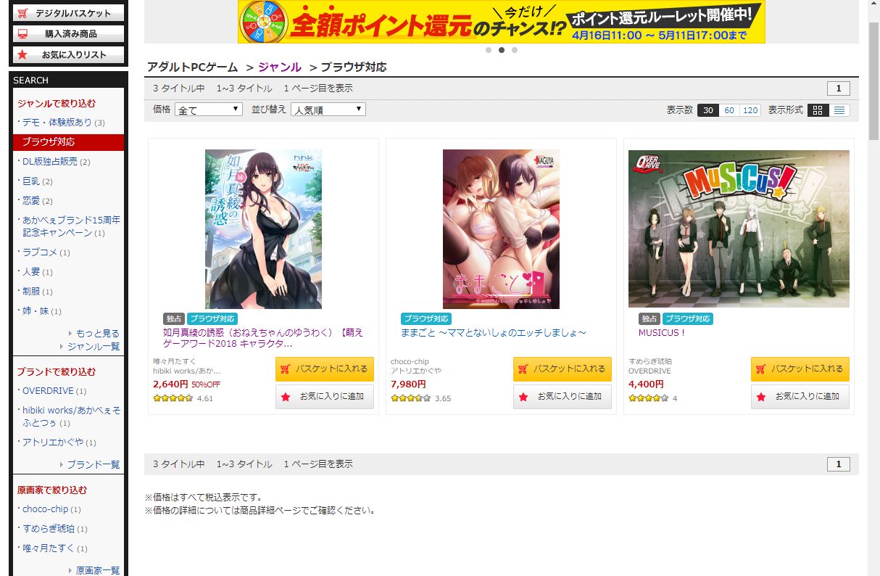880x576 pixels.
Task: Open the 並び替え sort order dropdown
Action: click(x=328, y=110)
